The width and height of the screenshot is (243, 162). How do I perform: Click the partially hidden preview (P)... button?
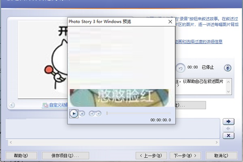191,105
